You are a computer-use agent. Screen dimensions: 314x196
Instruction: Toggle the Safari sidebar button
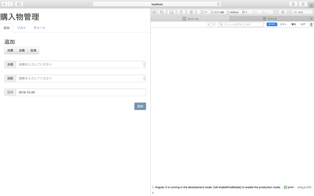point(19,4)
